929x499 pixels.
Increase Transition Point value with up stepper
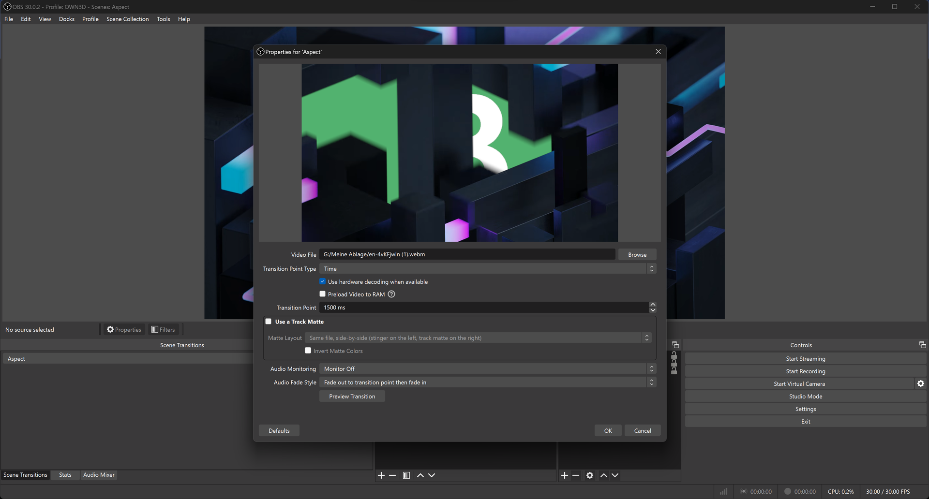[x=653, y=305]
